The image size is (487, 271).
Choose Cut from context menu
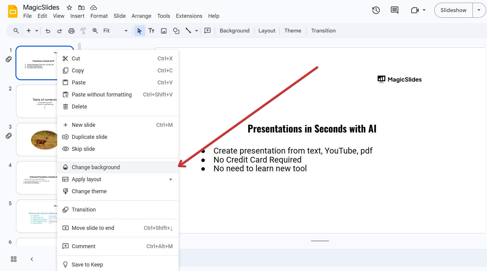[x=118, y=59]
